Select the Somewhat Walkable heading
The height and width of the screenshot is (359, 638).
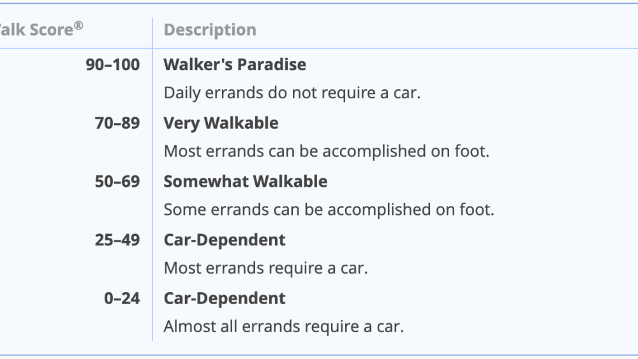click(245, 181)
